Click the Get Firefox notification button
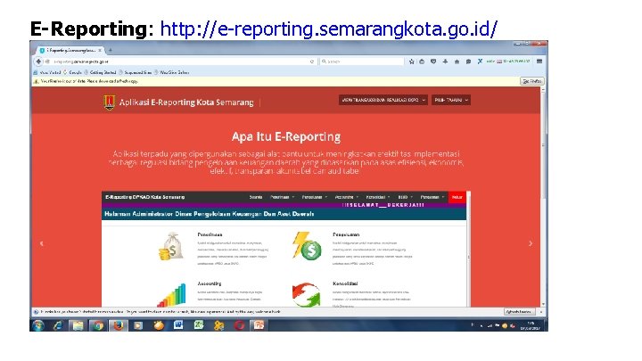This screenshot has width=642, height=361. [x=531, y=81]
